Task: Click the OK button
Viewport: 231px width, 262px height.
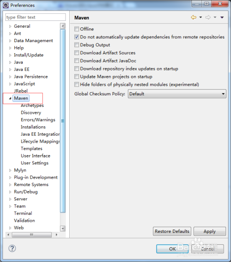Action: [x=172, y=249]
